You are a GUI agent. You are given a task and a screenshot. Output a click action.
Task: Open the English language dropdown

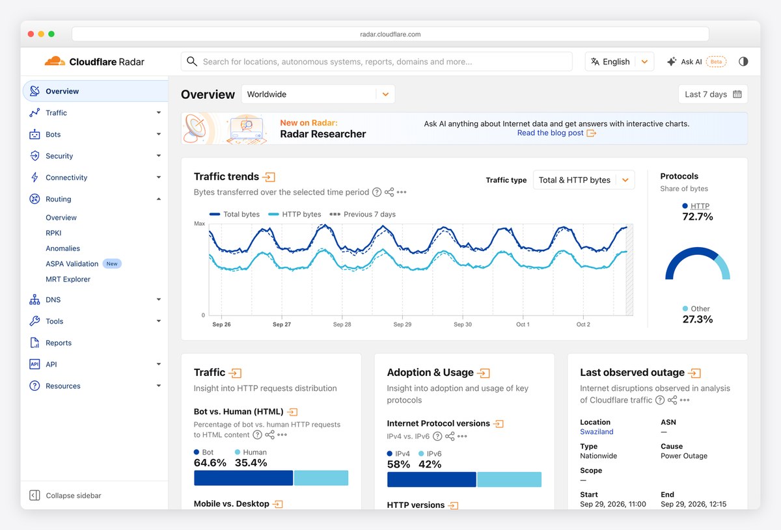tap(619, 62)
